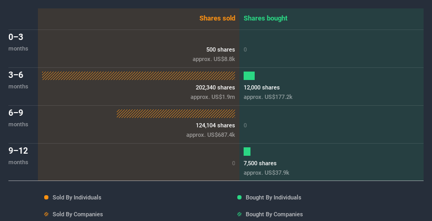Click the approx. US$687.4k value
432x221 pixels.
(211, 135)
